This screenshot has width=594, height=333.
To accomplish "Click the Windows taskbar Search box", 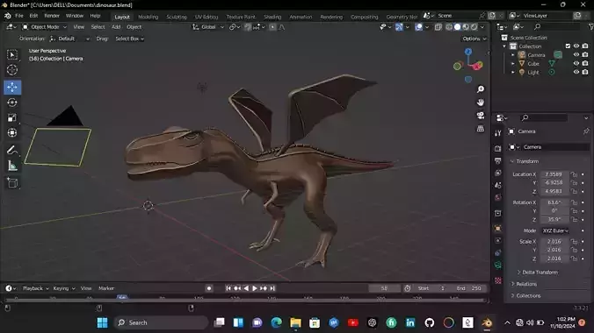I will point(161,322).
